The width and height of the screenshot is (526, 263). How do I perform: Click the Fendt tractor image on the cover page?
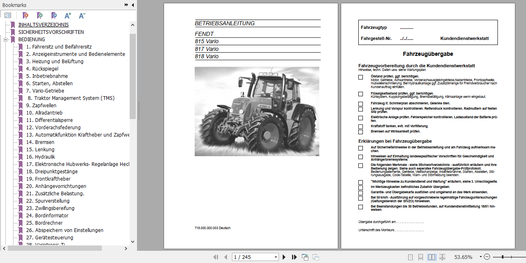257,111
